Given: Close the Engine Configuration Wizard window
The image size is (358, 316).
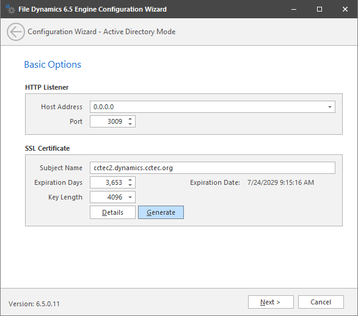Looking at the screenshot, I should coord(345,9).
